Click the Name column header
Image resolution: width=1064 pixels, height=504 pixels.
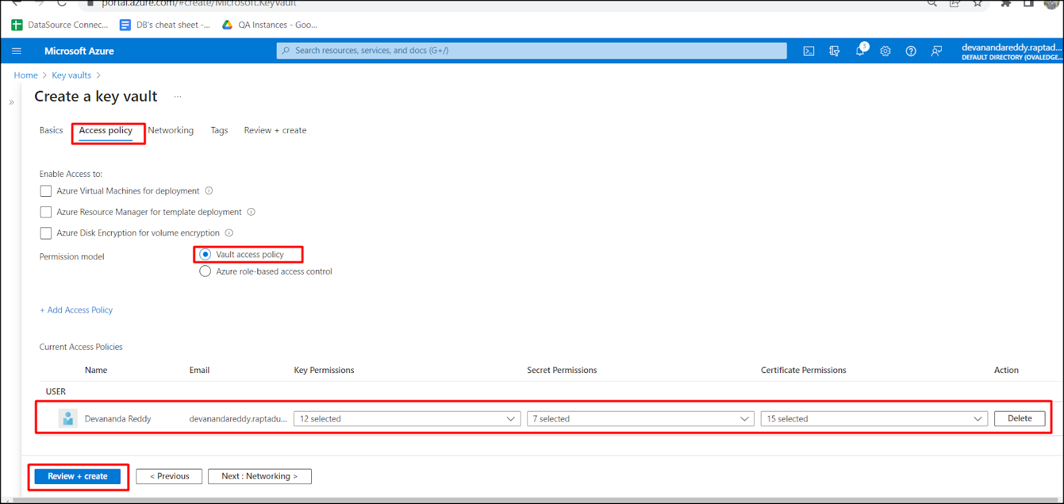[96, 370]
